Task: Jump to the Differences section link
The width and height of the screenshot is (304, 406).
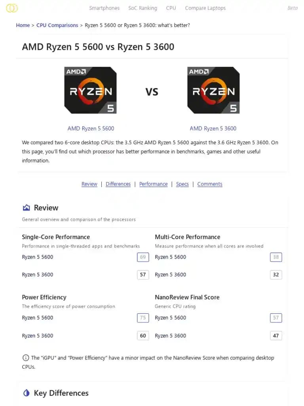Action: 118,184
